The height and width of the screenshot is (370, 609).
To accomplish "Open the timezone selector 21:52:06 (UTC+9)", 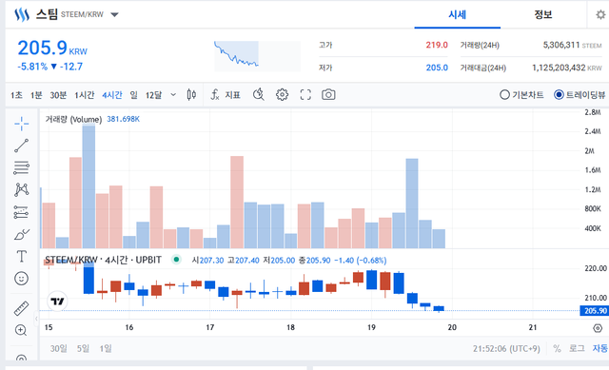I will pos(506,349).
